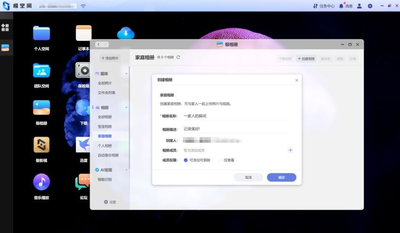This screenshot has height=233, width=400.
Task: Click the forward arrow in album window
Action: tap(105, 44)
